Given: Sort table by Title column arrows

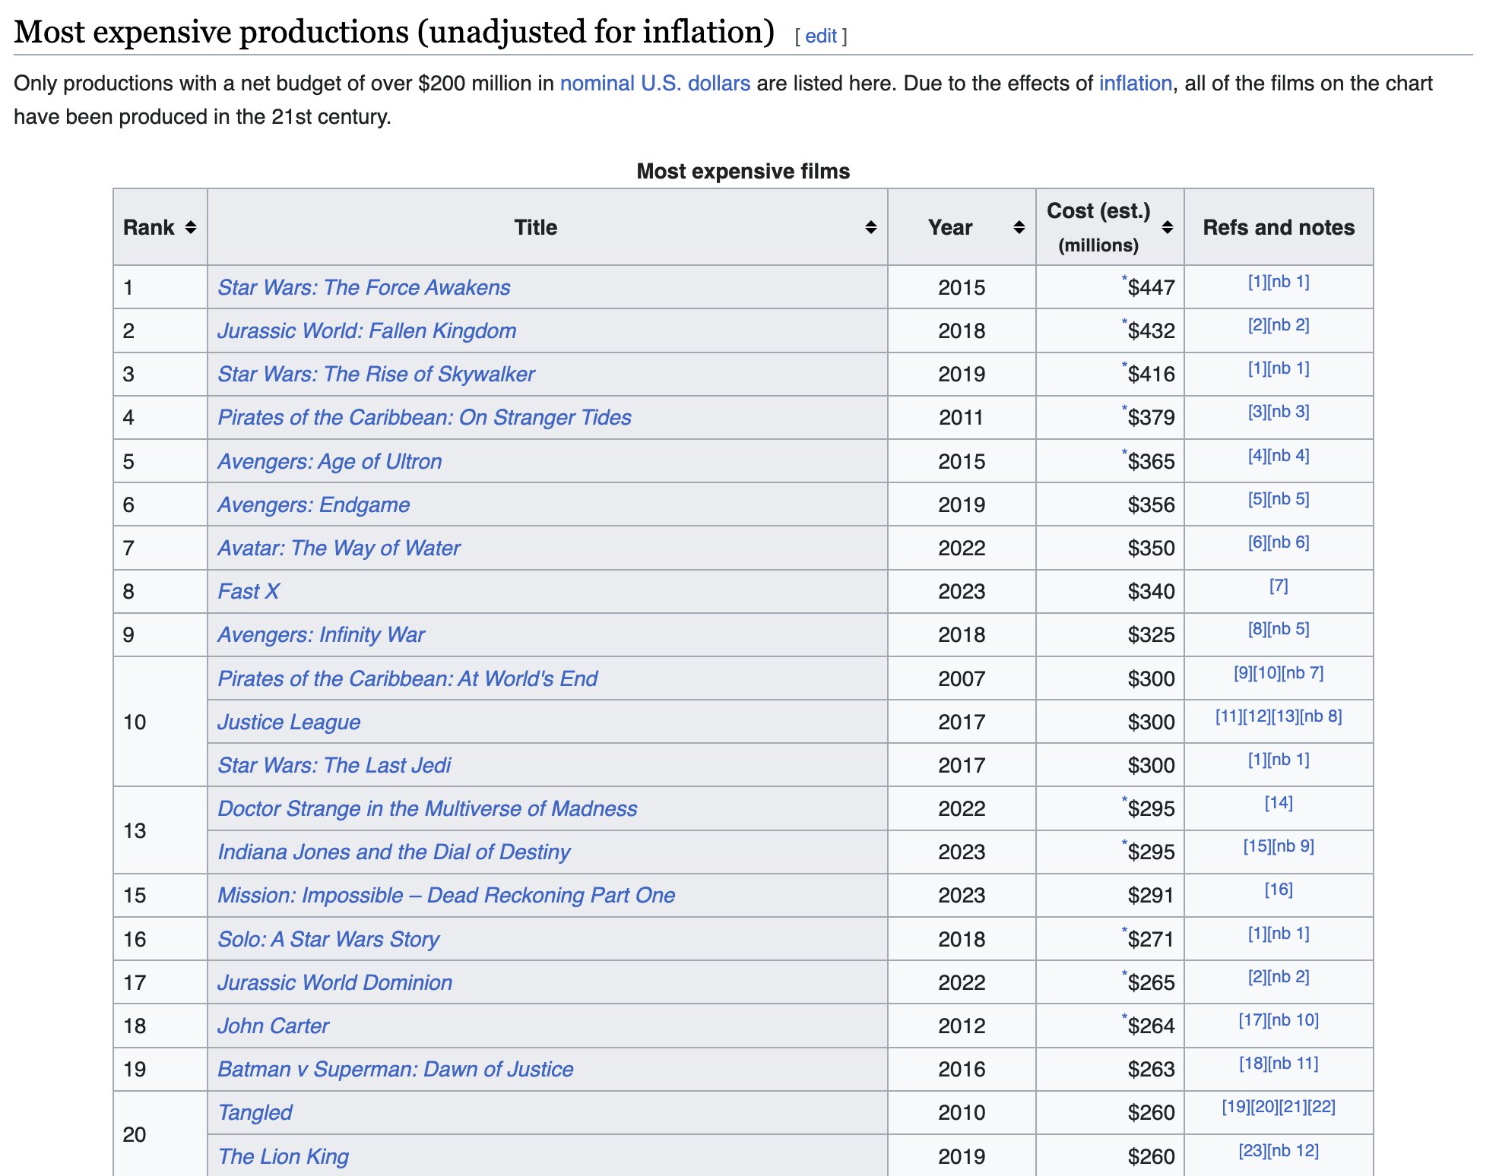Looking at the screenshot, I should tap(870, 227).
